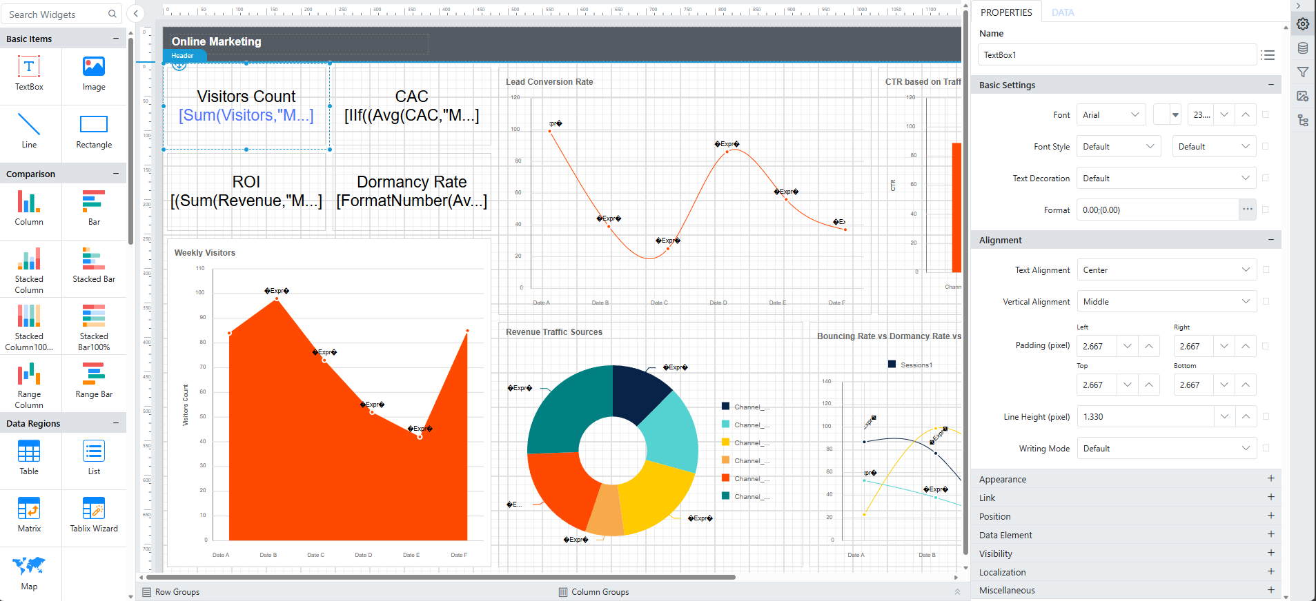
Task: Increase the Line Height value
Action: [1246, 416]
